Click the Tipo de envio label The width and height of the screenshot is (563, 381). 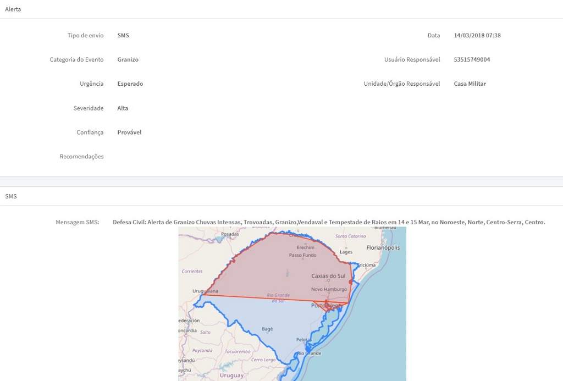click(85, 36)
